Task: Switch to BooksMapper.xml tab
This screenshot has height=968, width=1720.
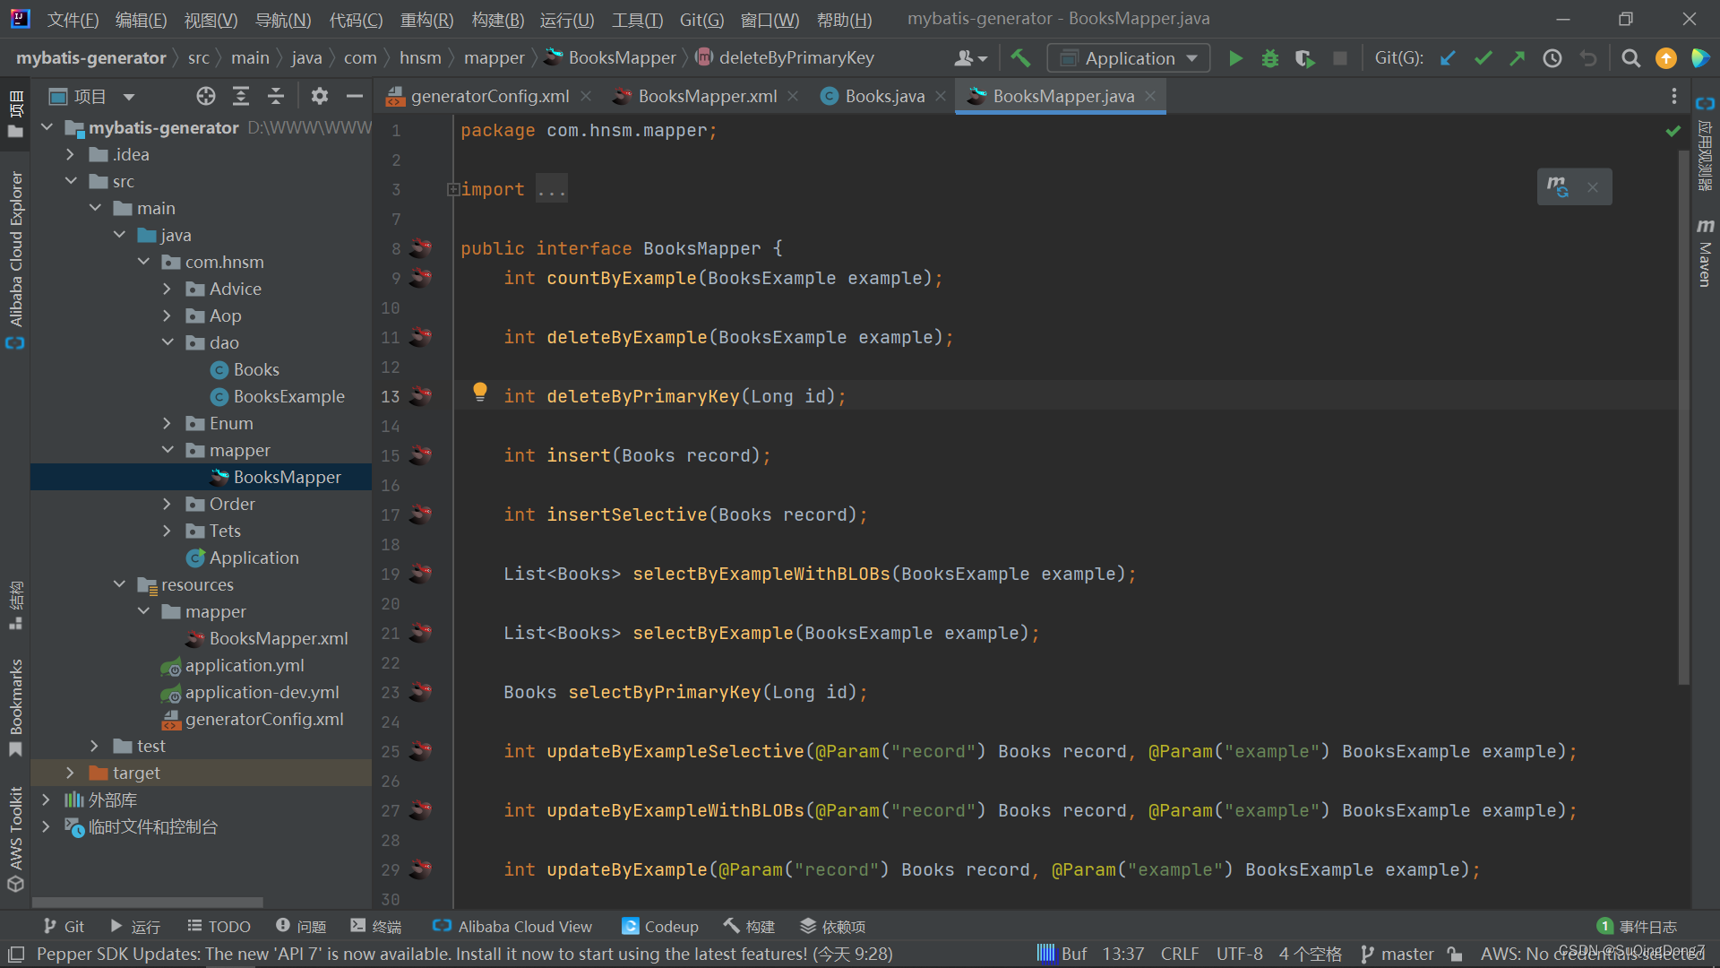Action: (x=706, y=96)
